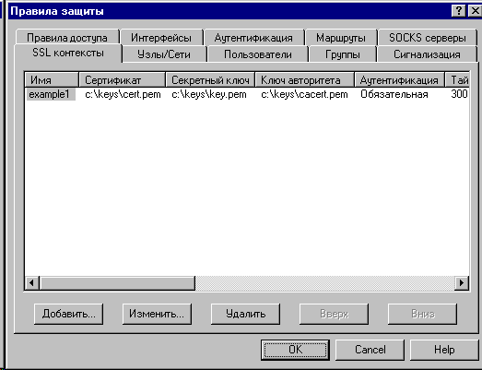This screenshot has width=482, height=370.
Task: Select the example1 row in the list
Action: point(247,94)
